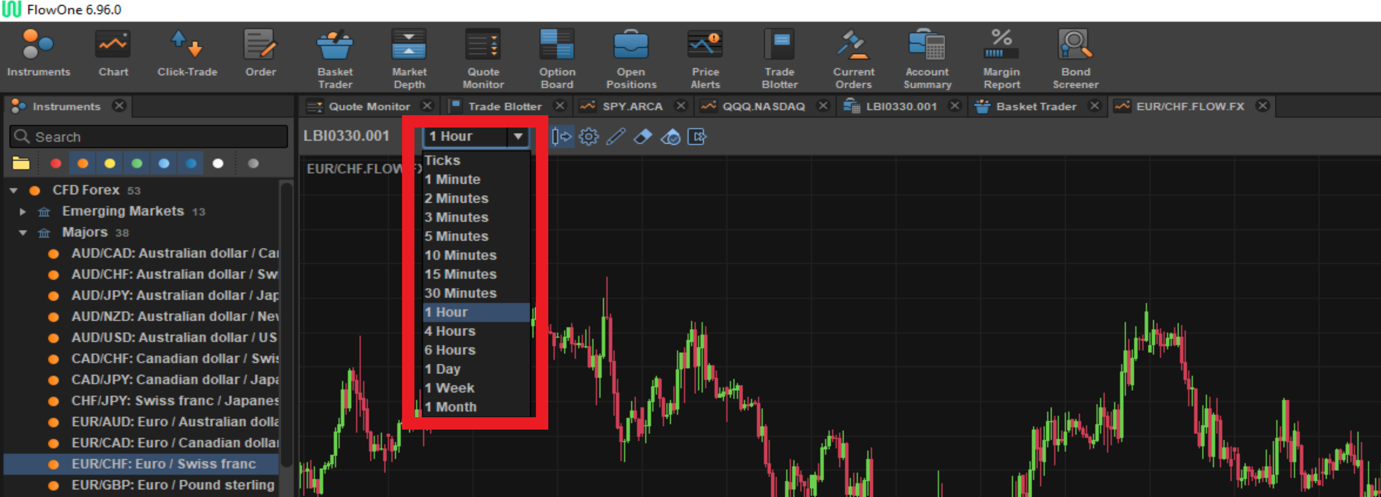Collapse the Majors group in CFD Forex
The height and width of the screenshot is (497, 1381).
(23, 232)
